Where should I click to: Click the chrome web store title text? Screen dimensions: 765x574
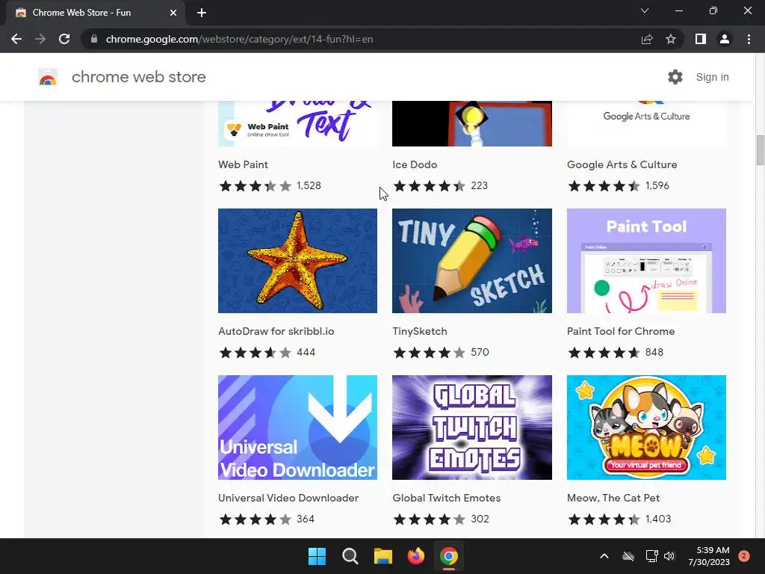click(x=138, y=77)
